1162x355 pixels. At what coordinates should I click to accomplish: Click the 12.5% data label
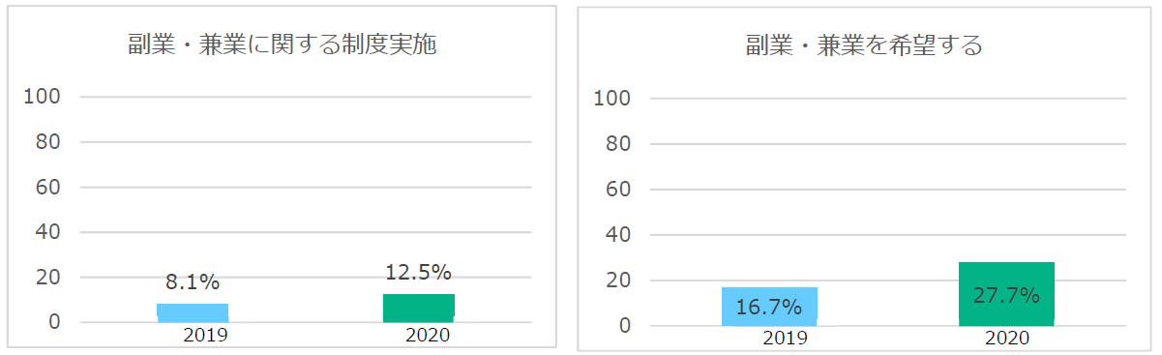click(x=418, y=272)
